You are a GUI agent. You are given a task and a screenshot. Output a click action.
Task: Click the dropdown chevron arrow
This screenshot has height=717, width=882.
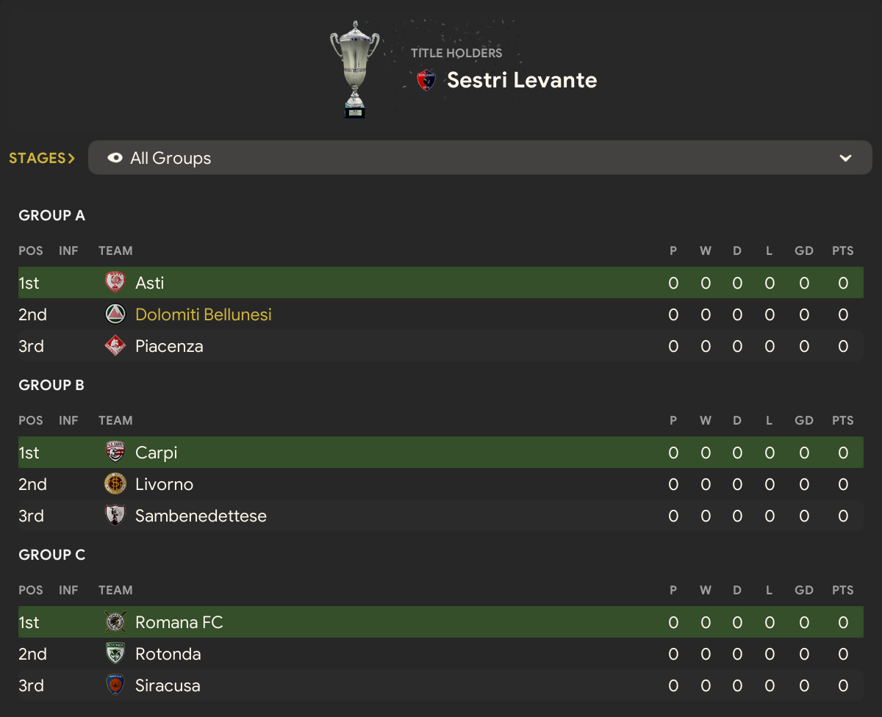(x=845, y=158)
